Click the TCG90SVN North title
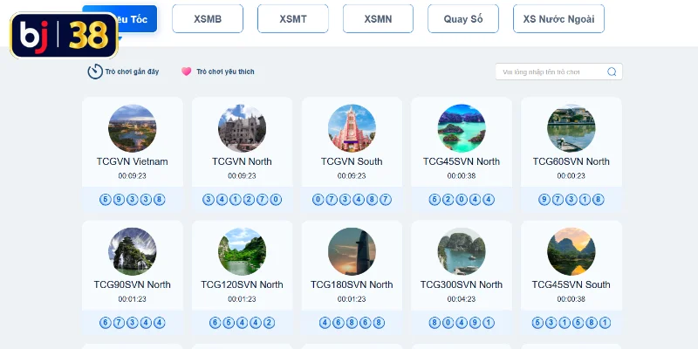 (133, 285)
